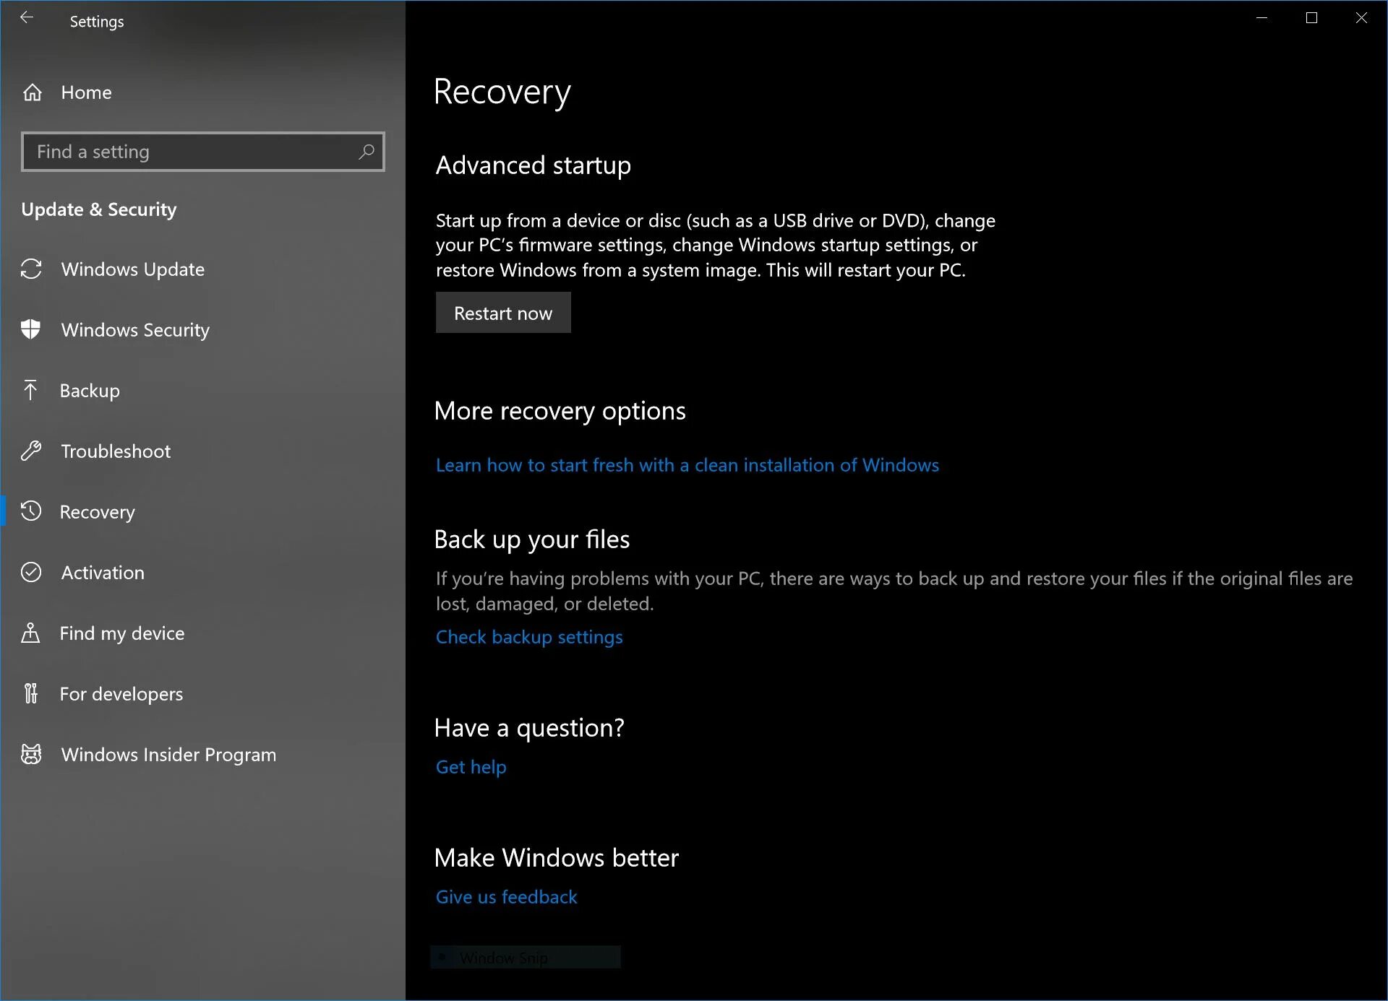Close the Settings window
The image size is (1388, 1001).
tap(1362, 18)
